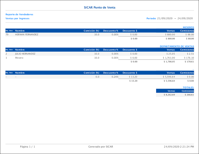The width and height of the screenshot is (199, 154).
Task: Click Ventas header in TOTALES table
Action: coord(171,91)
